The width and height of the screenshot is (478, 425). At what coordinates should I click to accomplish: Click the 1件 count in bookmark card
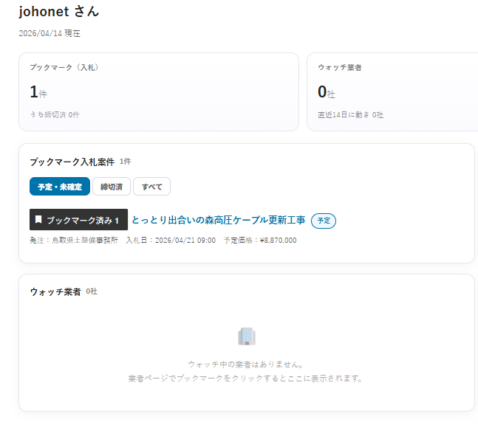pyautogui.click(x=38, y=92)
